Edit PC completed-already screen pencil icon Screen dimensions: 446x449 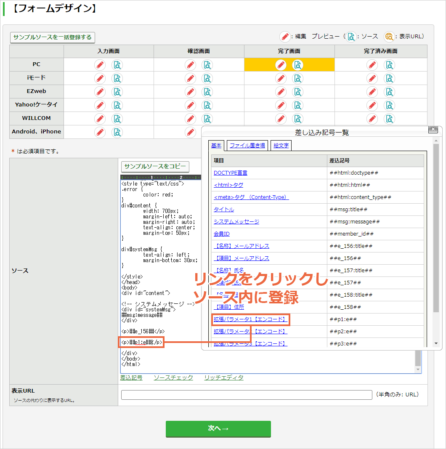[372, 65]
